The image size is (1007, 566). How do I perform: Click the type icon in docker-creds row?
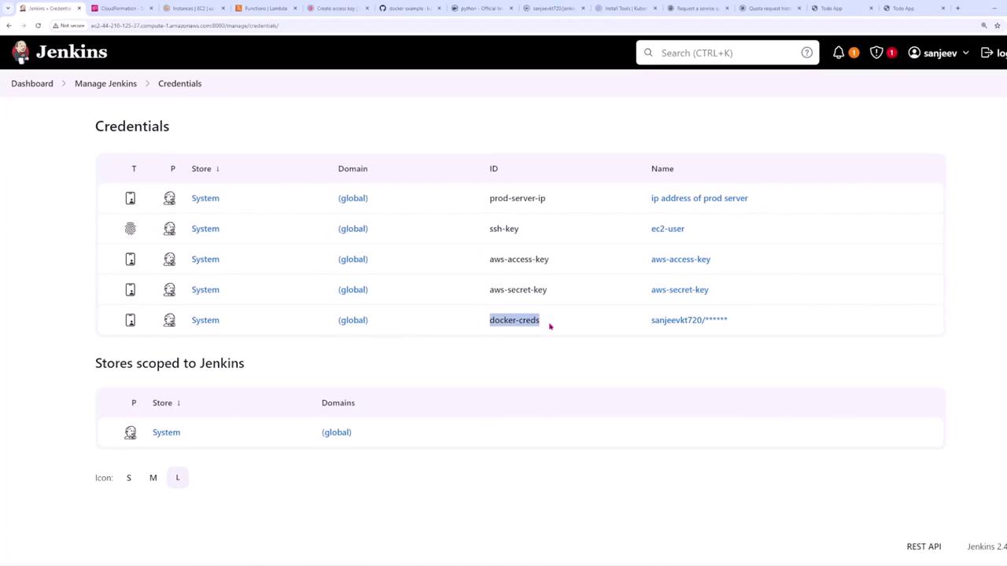(131, 320)
